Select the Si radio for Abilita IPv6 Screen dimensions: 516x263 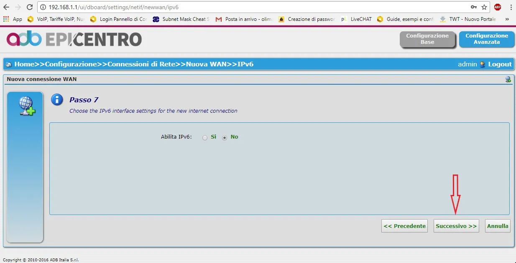[205, 137]
